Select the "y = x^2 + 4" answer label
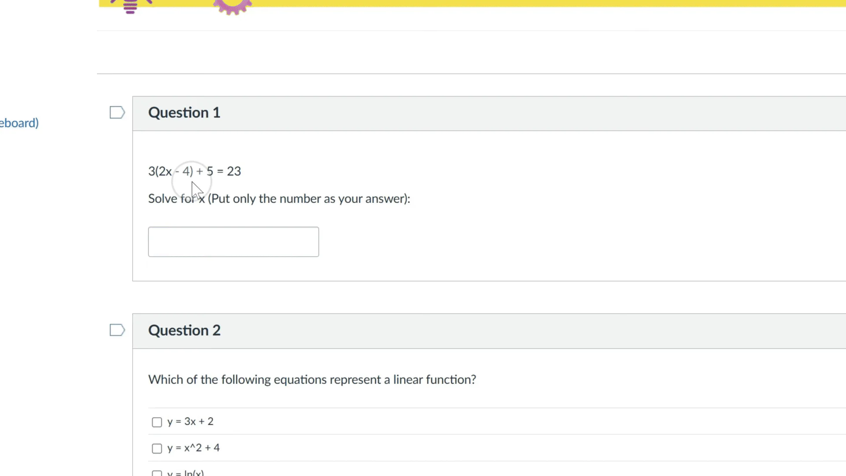Screen dimensions: 846x476 pyautogui.click(x=193, y=448)
